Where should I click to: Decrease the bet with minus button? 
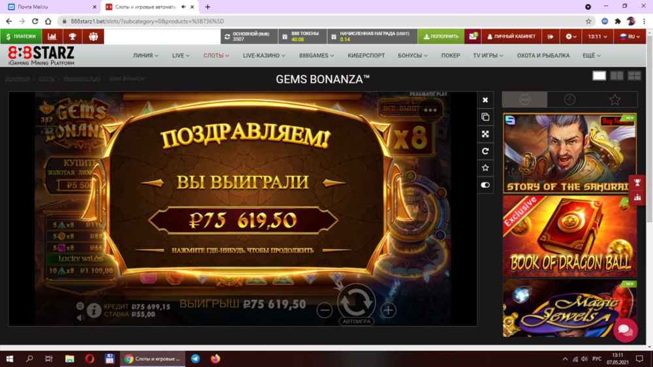pyautogui.click(x=325, y=310)
